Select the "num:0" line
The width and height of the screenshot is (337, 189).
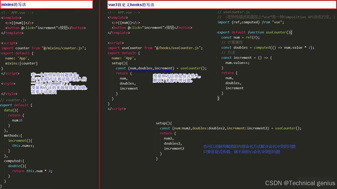tap(17, 120)
